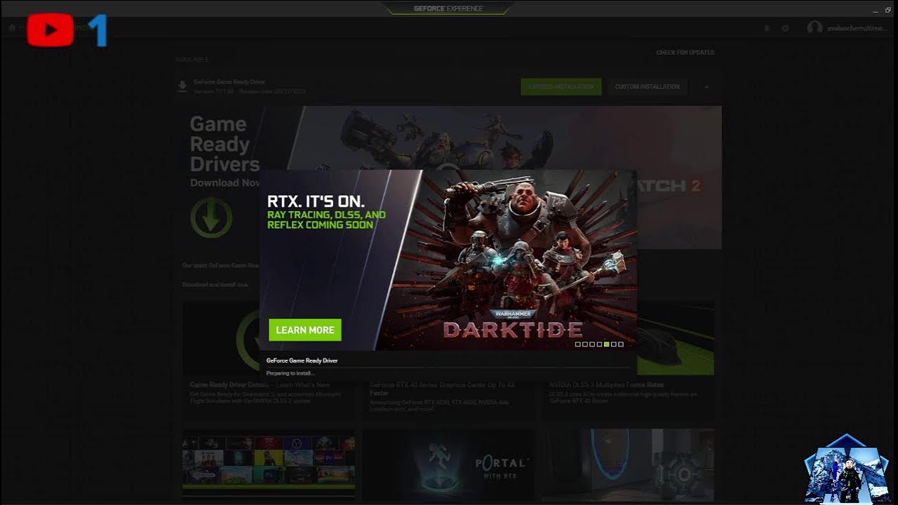The height and width of the screenshot is (505, 898).
Task: Click CHECK FOR UPDATES
Action: coord(685,53)
